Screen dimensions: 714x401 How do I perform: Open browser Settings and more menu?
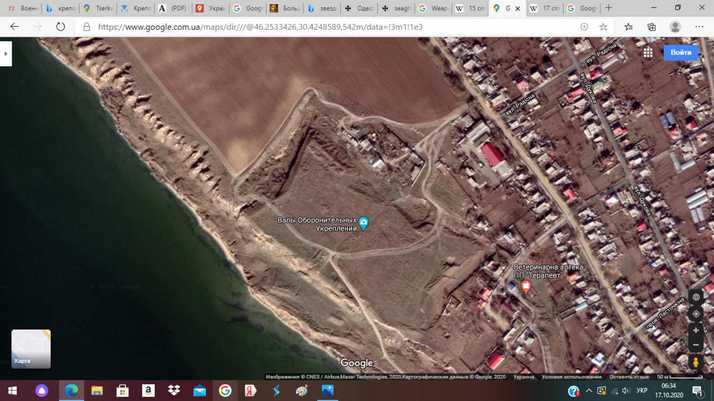699,27
